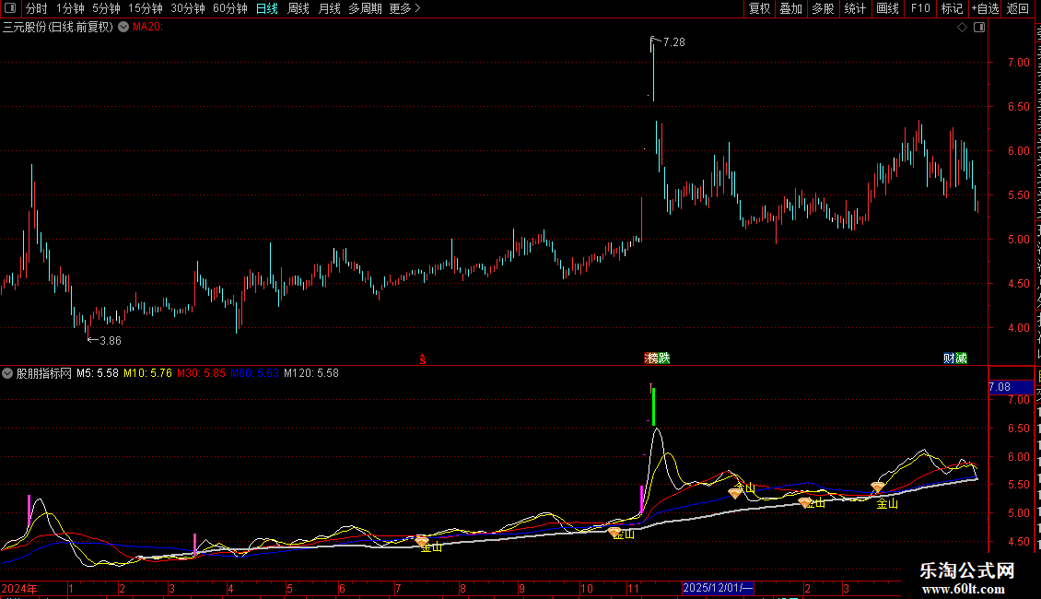Image resolution: width=1041 pixels, height=599 pixels.
Task: Open the main chart indicator dropdown arrow
Action: coord(123,28)
